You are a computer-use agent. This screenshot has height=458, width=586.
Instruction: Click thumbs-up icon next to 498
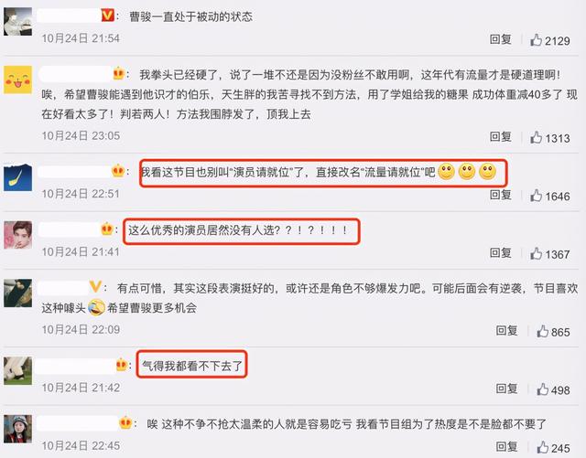point(543,389)
